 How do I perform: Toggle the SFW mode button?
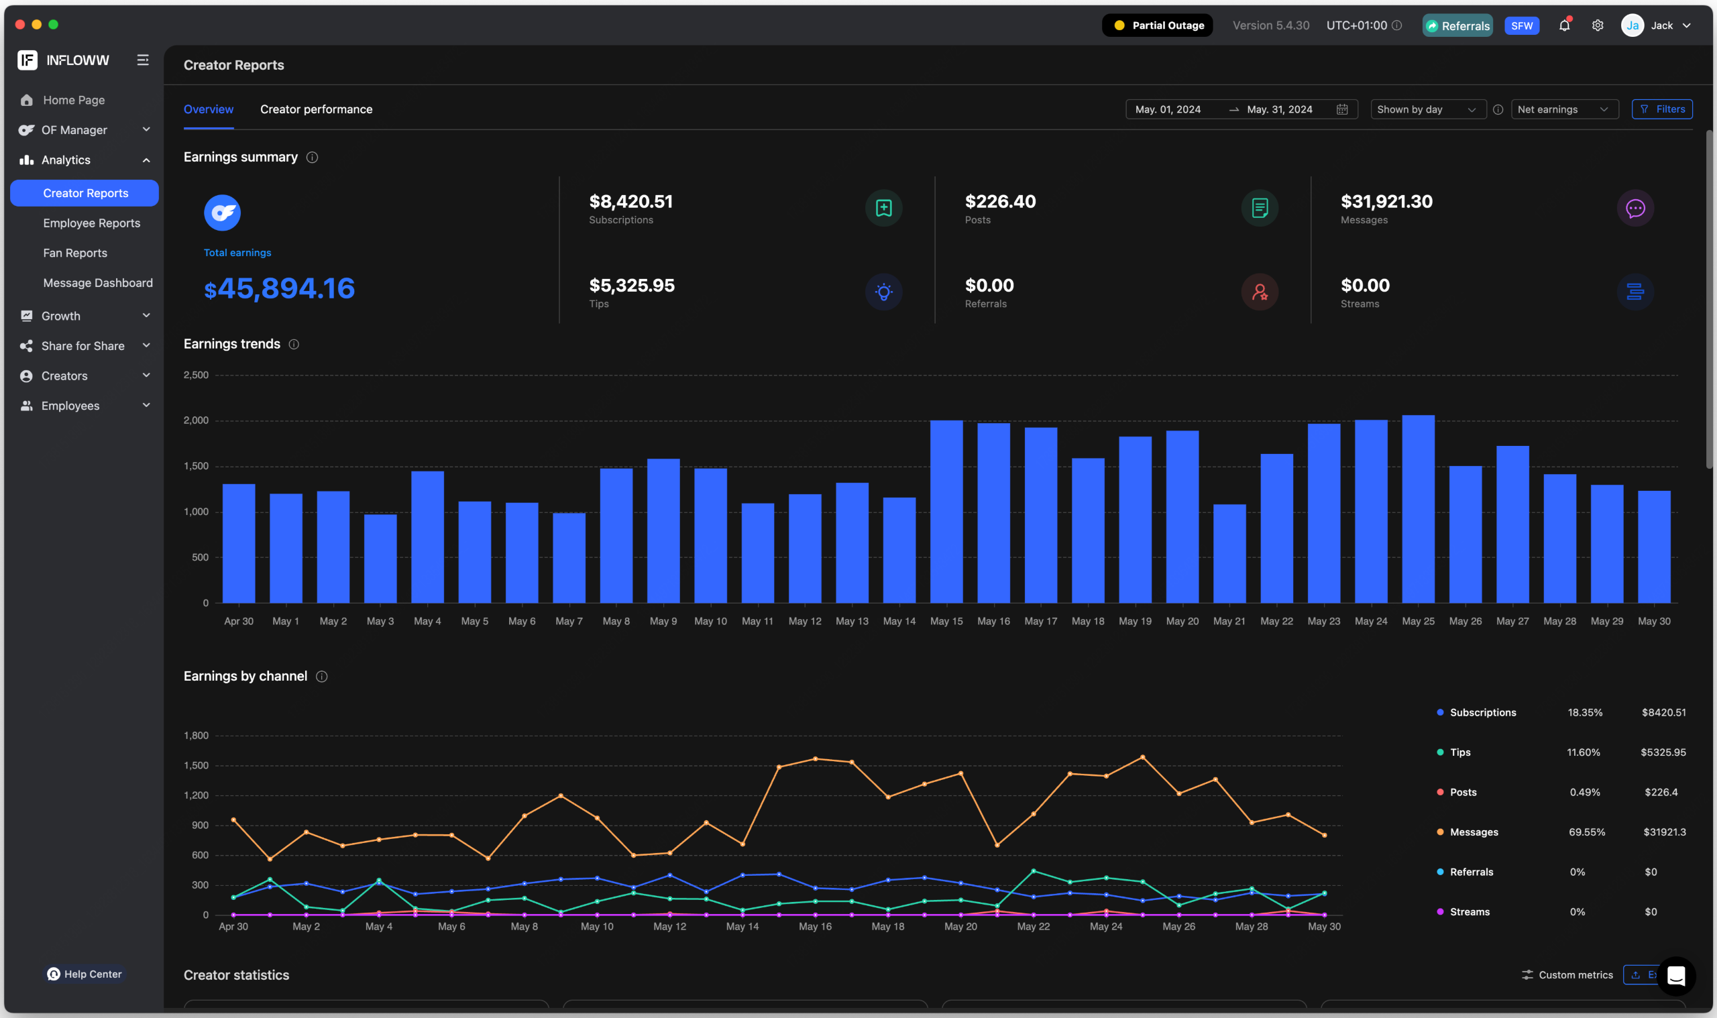point(1522,26)
